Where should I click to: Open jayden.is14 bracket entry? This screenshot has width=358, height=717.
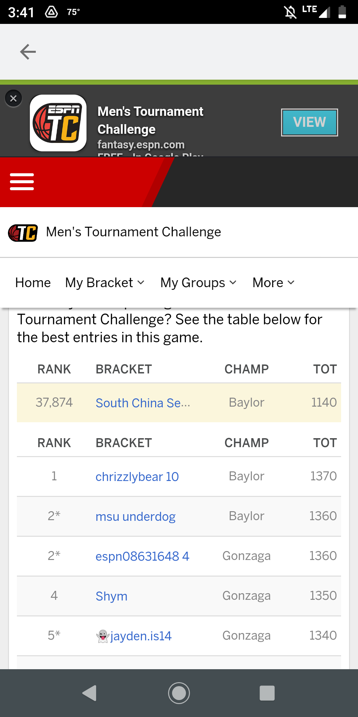point(134,636)
